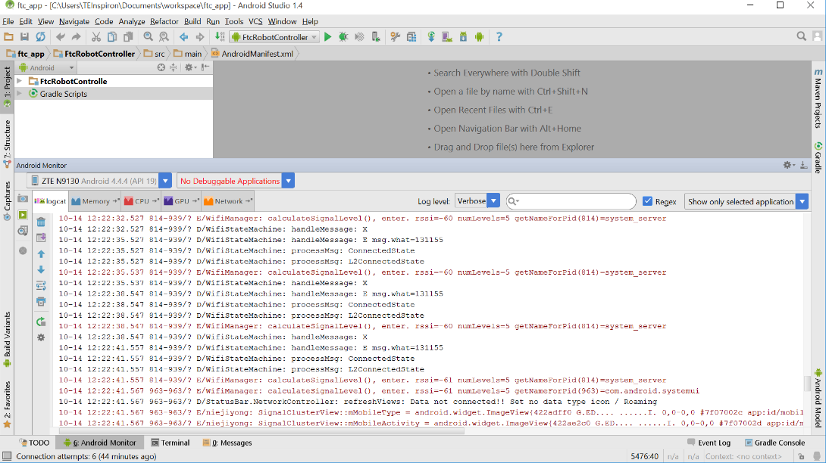
Task: Click the Synchronize refresh icon in main toolbar
Action: 41,37
